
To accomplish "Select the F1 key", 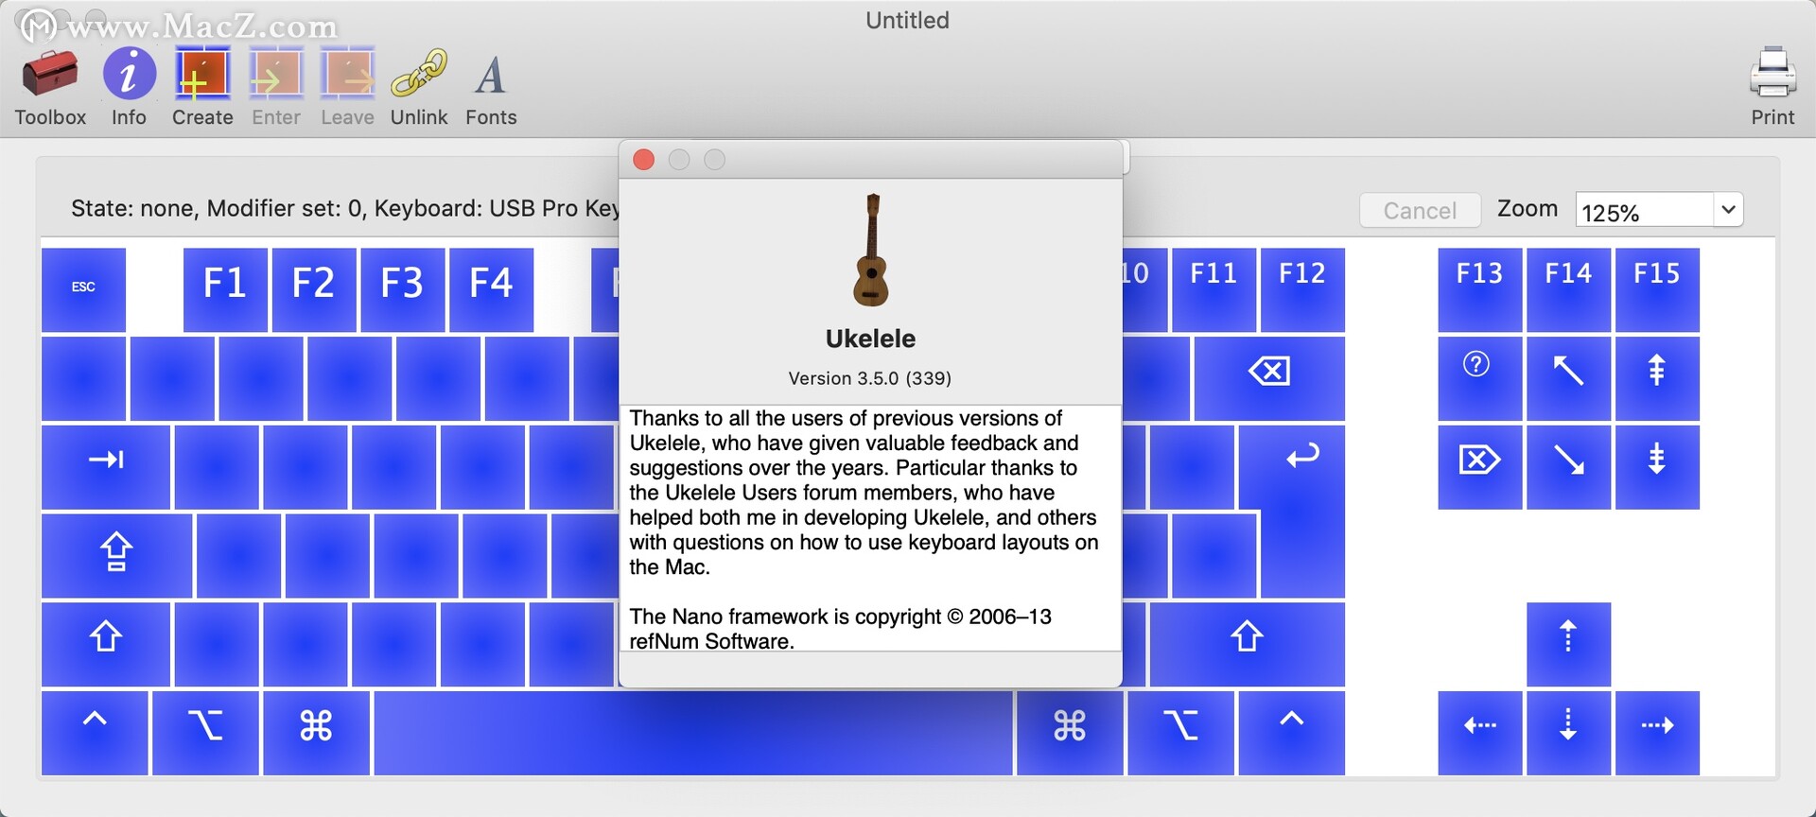I will 225,289.
